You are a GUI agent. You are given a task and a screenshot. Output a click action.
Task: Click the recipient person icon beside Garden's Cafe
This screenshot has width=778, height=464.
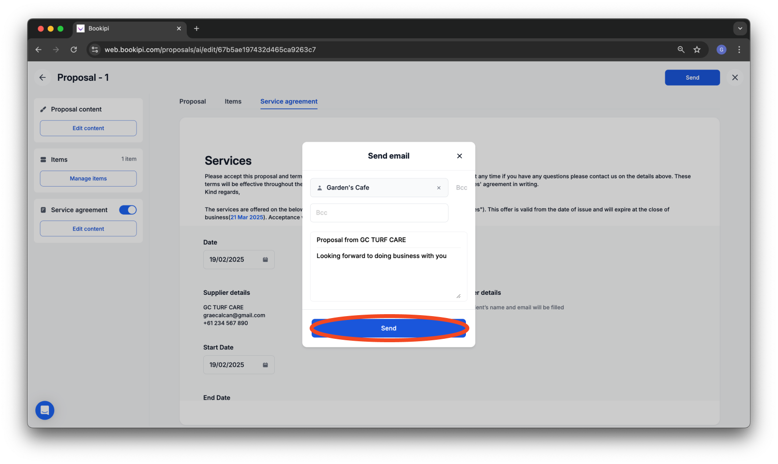click(x=319, y=188)
